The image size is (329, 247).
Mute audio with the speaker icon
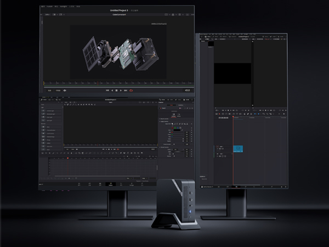coord(65,90)
